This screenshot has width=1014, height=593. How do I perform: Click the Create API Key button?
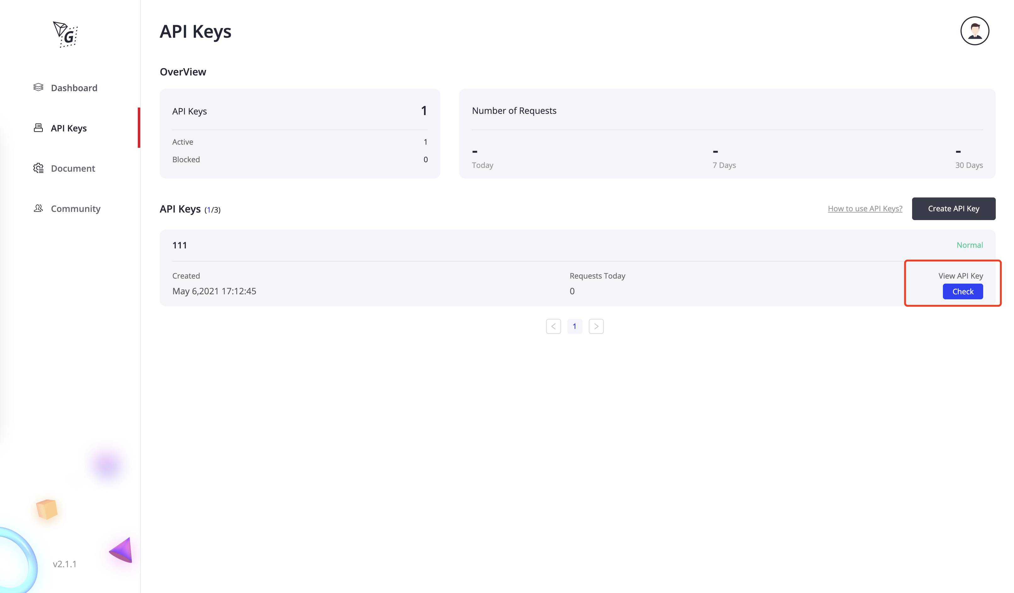954,208
